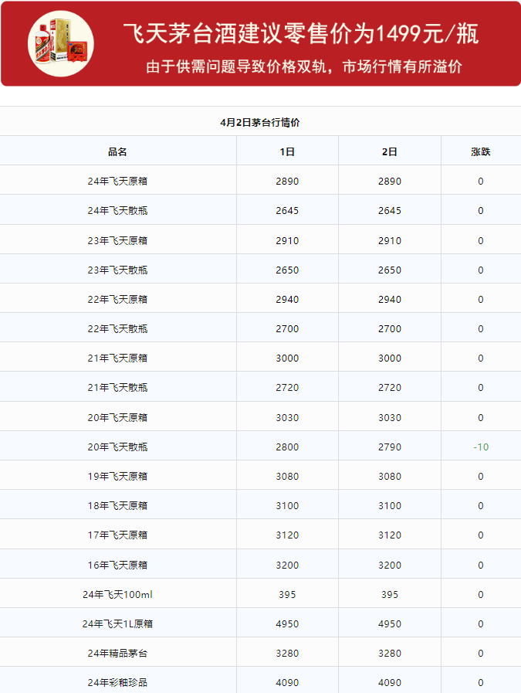This screenshot has width=521, height=693.
Task: Click the banner headline about 1499元/瓶
Action: click(301, 33)
